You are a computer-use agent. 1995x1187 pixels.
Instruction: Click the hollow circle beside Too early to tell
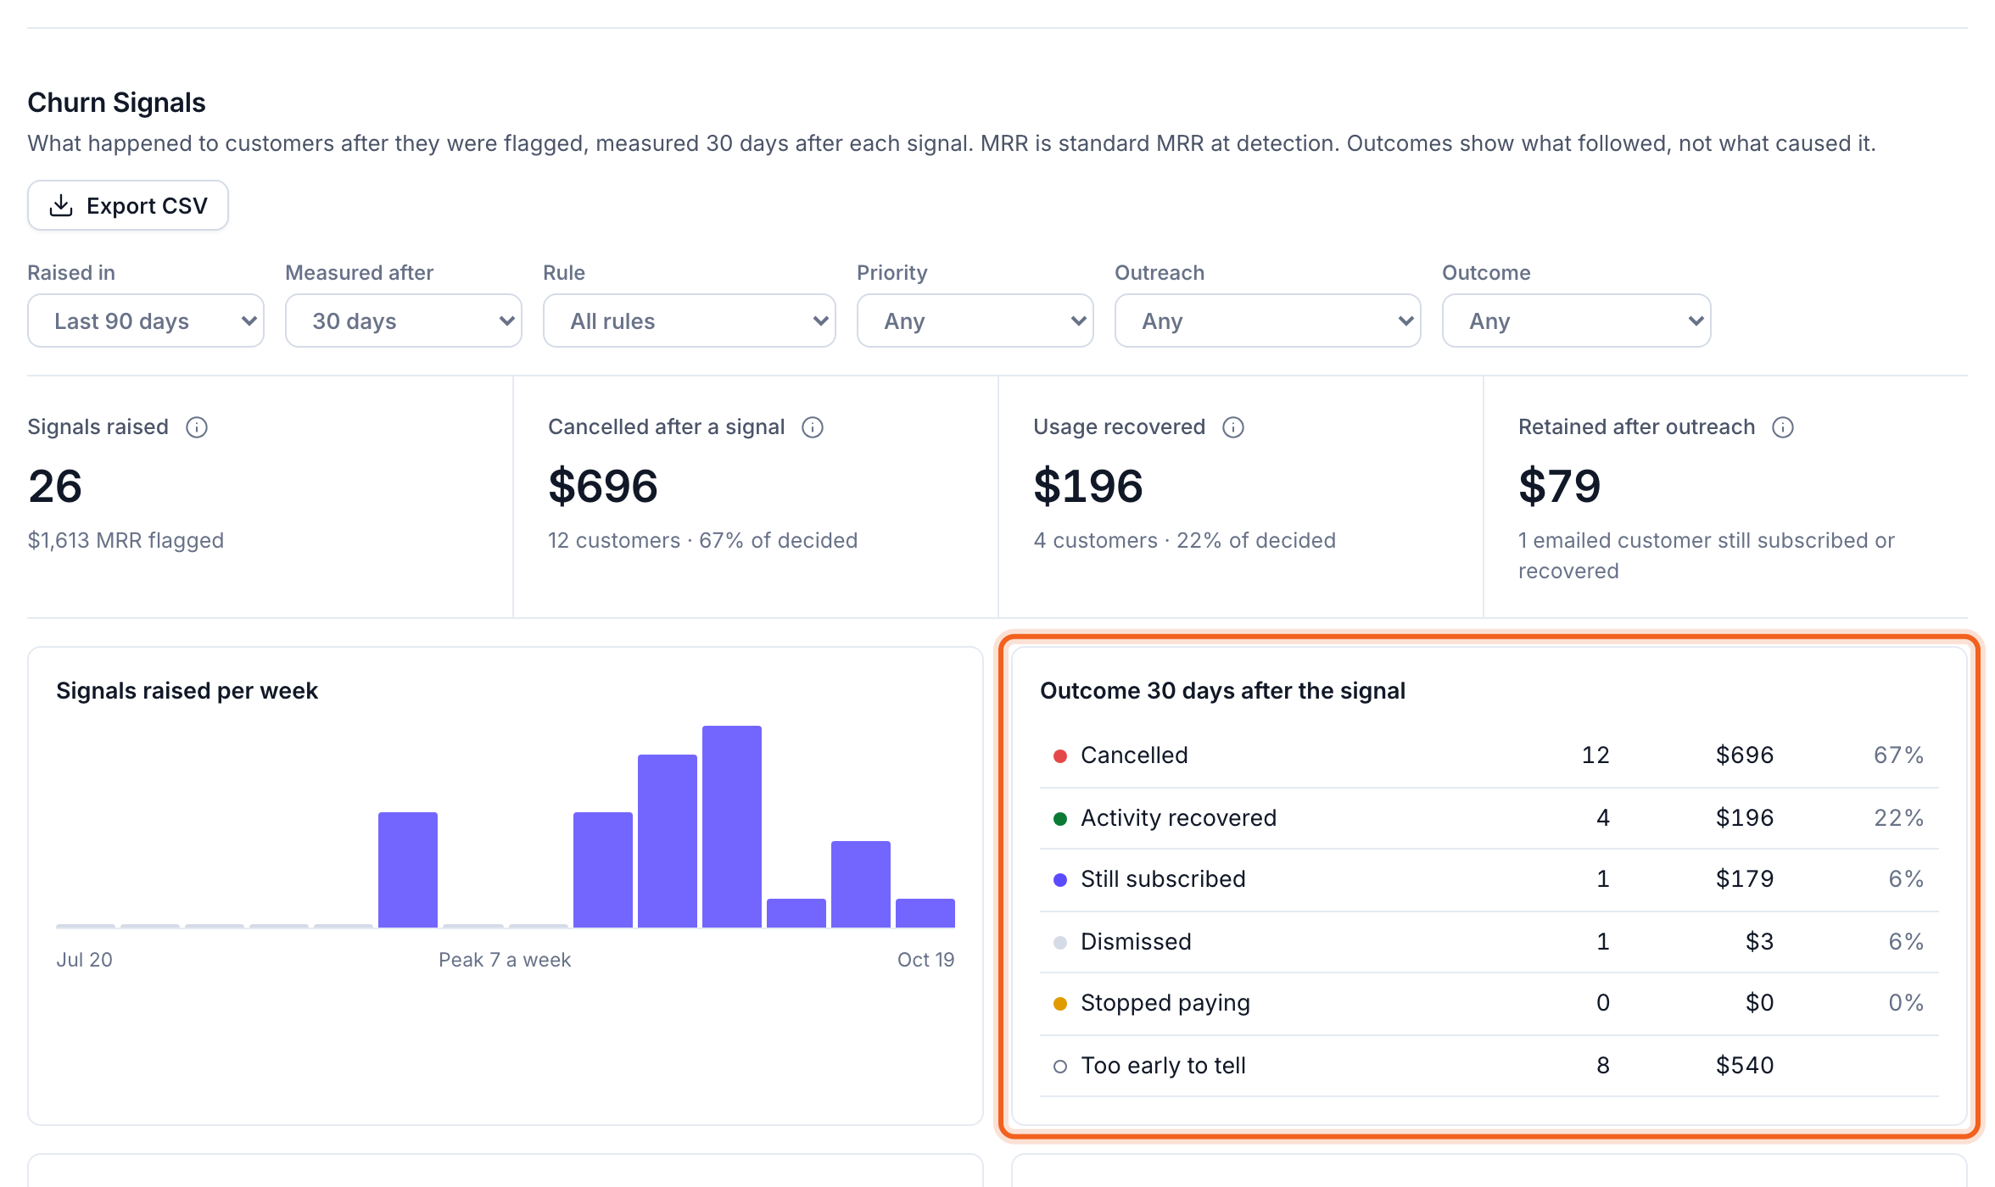click(x=1060, y=1067)
